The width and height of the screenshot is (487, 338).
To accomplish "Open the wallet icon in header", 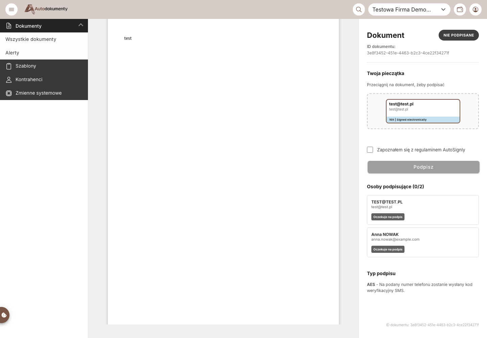I will tap(460, 9).
